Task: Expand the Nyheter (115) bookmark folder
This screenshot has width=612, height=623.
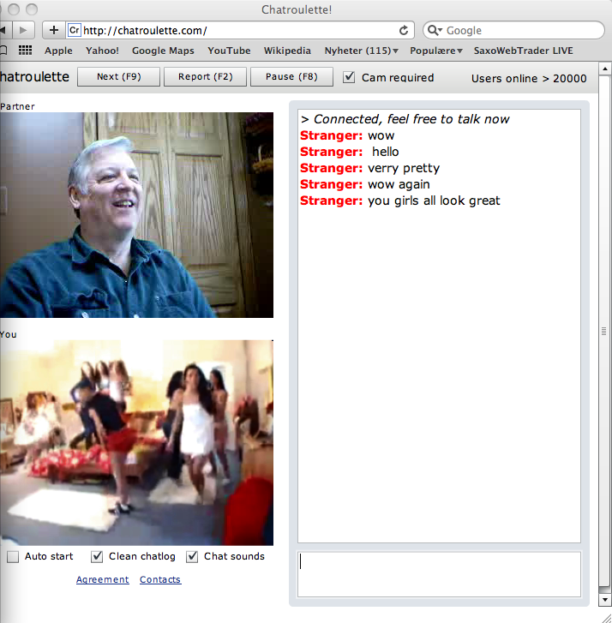Action: [361, 51]
